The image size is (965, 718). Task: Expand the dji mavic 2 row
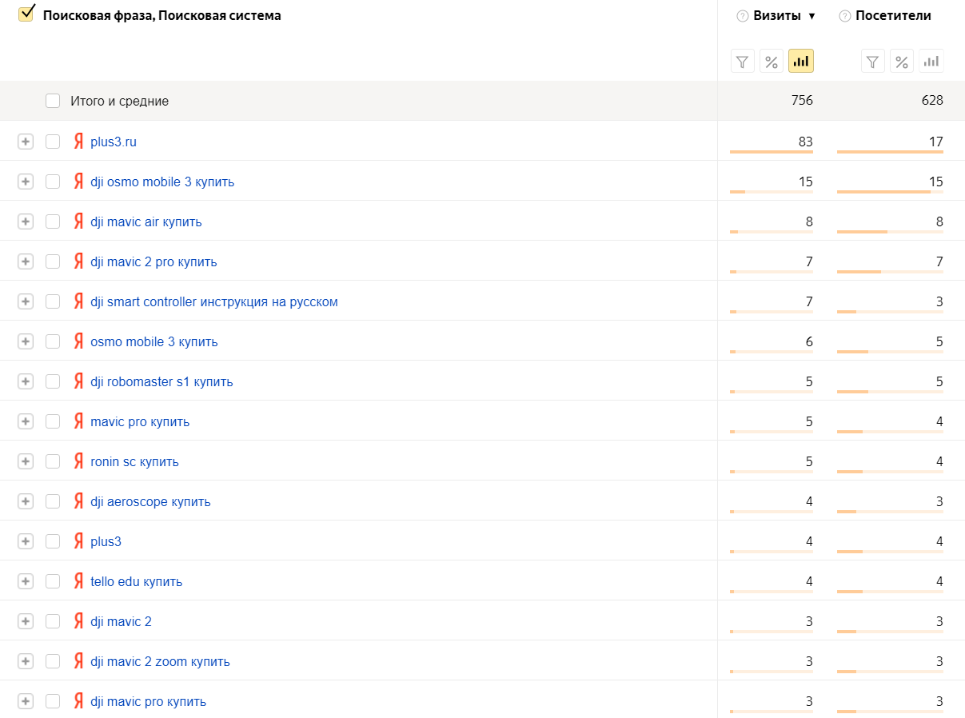pyautogui.click(x=26, y=621)
